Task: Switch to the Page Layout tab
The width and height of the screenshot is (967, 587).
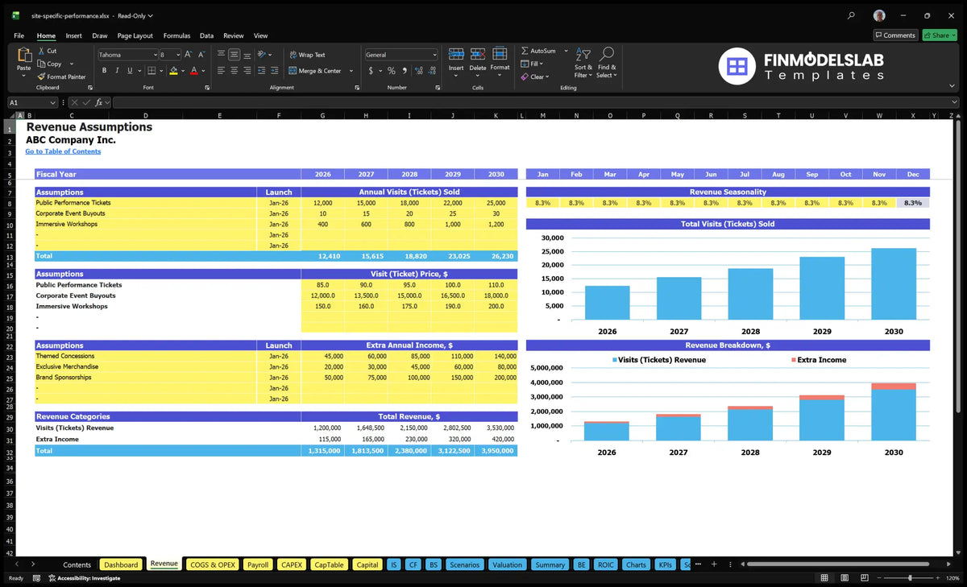Action: (135, 35)
